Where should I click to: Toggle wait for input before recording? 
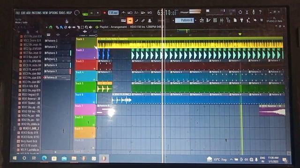pos(130,13)
